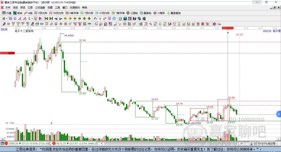Click the 12-22 date label on chart
281x152 pixels.
click(x=240, y=34)
